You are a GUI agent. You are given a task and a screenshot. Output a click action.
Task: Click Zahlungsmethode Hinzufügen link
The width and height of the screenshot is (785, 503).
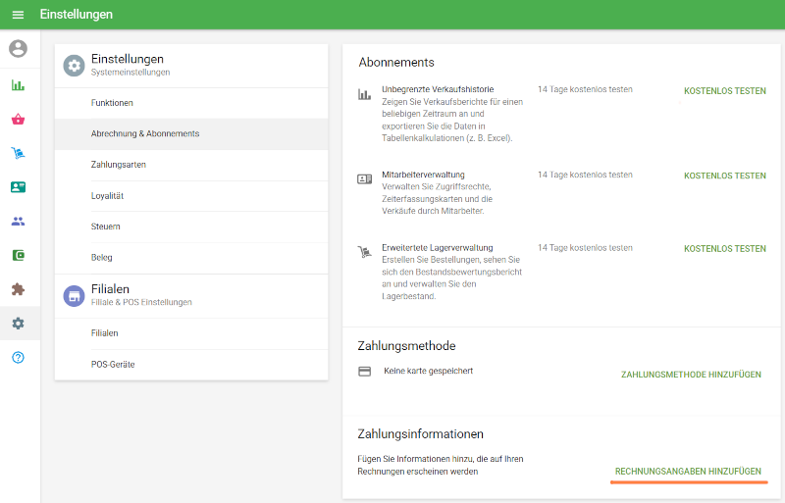point(691,375)
